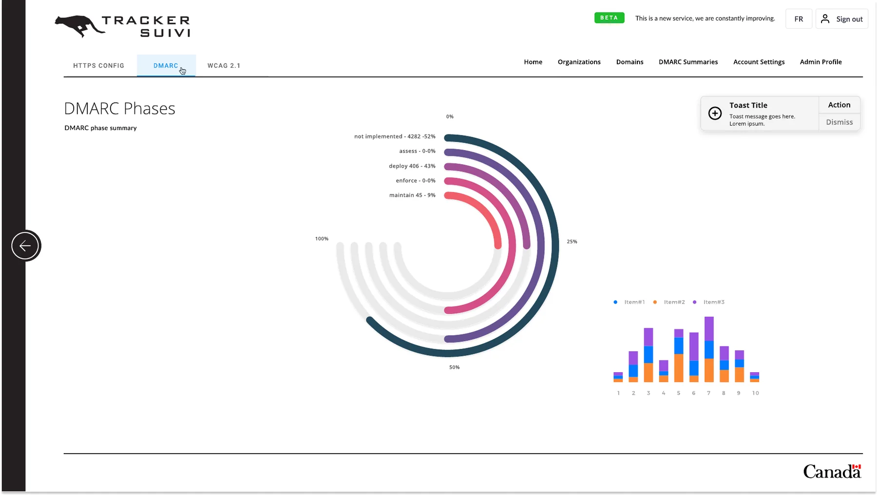Click bar 3 in the stacked chart
The image size is (877, 495).
click(648, 355)
